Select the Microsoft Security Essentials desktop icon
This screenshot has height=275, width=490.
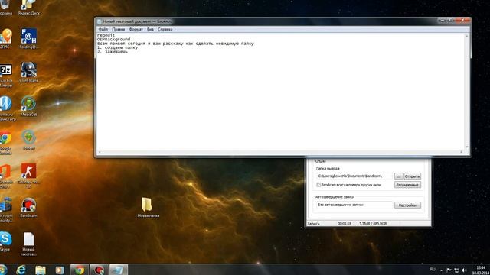(x=5, y=209)
